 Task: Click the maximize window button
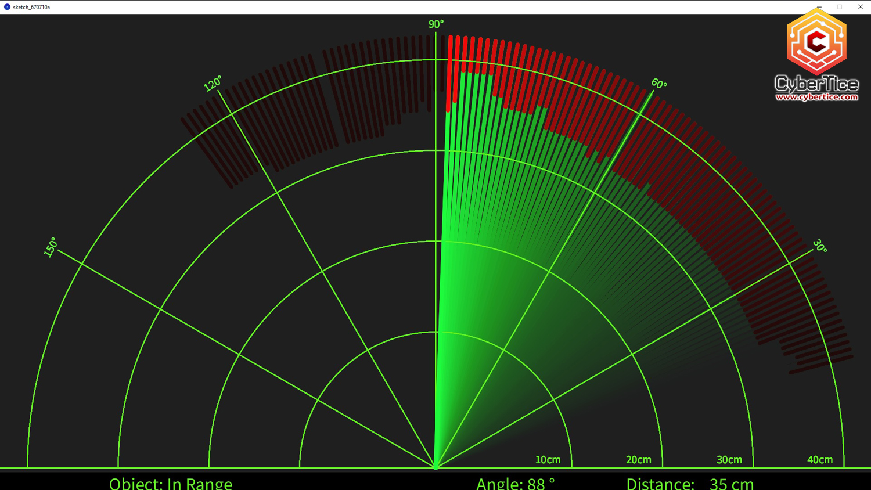[x=840, y=7]
